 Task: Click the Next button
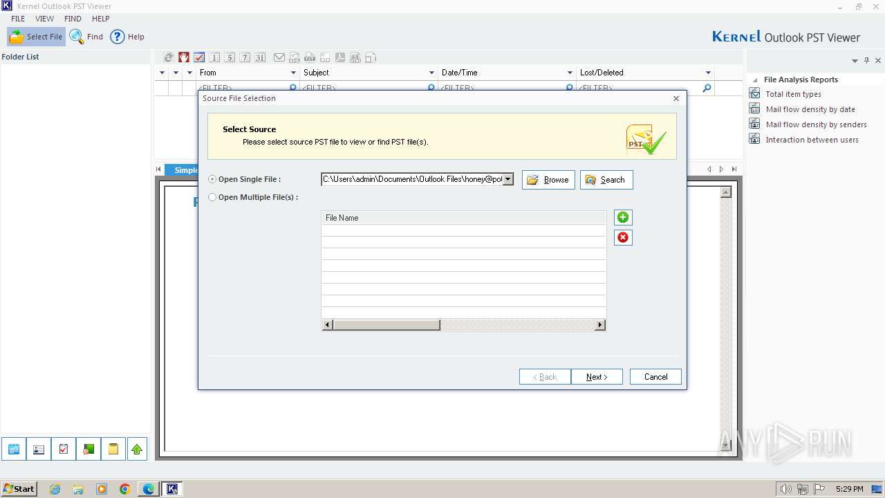pyautogui.click(x=597, y=377)
